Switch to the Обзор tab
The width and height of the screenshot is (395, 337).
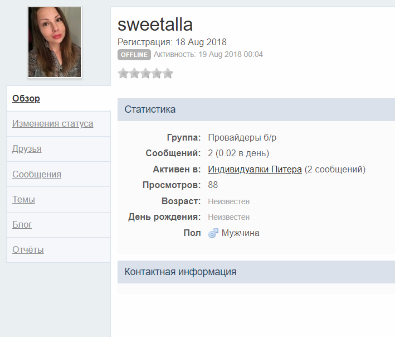point(26,99)
